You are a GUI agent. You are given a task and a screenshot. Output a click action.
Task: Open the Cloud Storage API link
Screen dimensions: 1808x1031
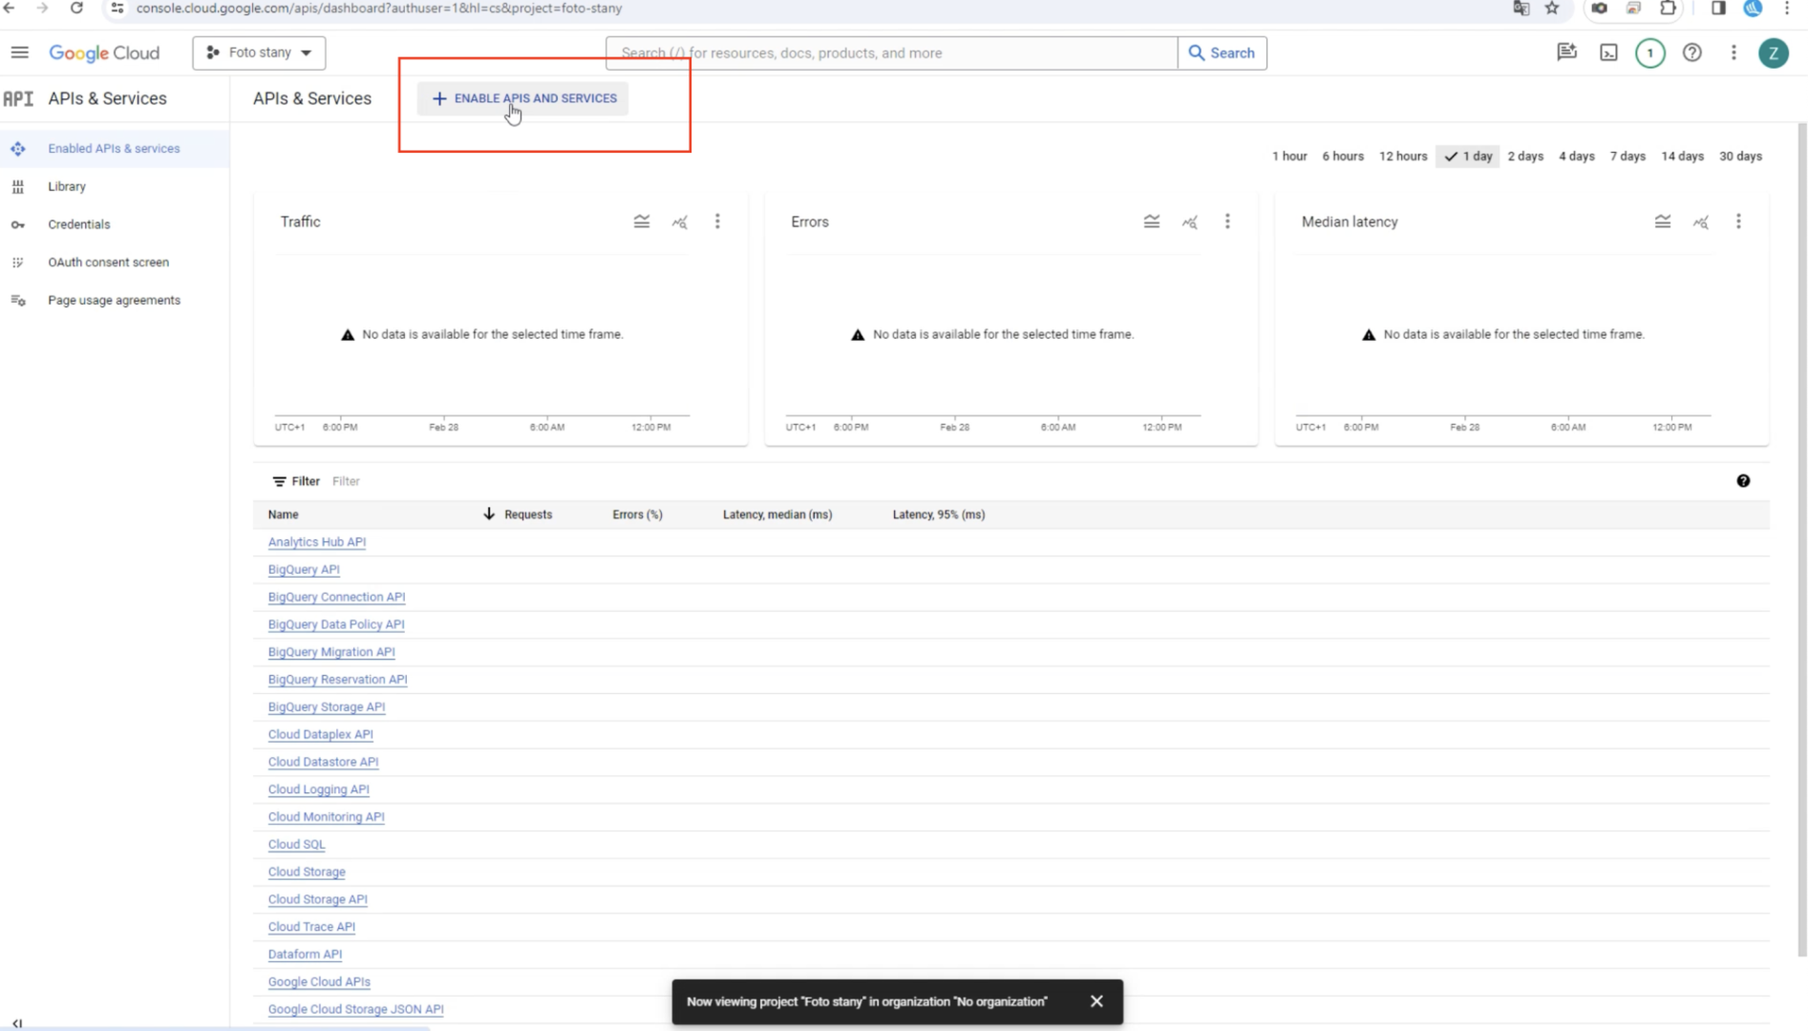(x=317, y=899)
